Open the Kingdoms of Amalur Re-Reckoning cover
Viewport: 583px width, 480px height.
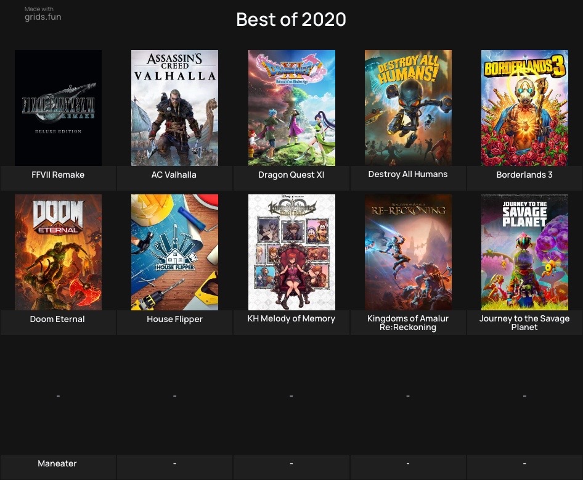pyautogui.click(x=408, y=252)
